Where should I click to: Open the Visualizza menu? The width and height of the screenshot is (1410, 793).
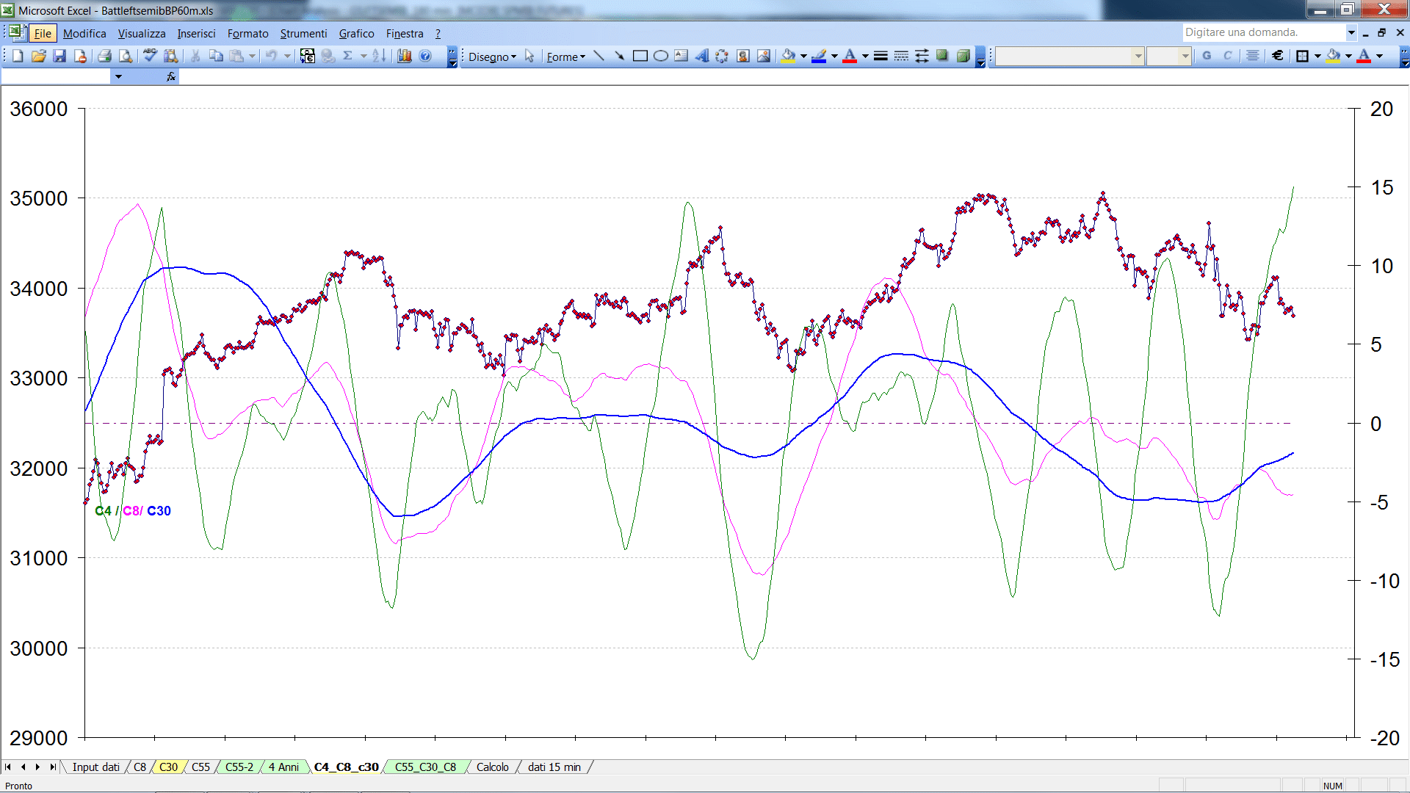click(142, 33)
